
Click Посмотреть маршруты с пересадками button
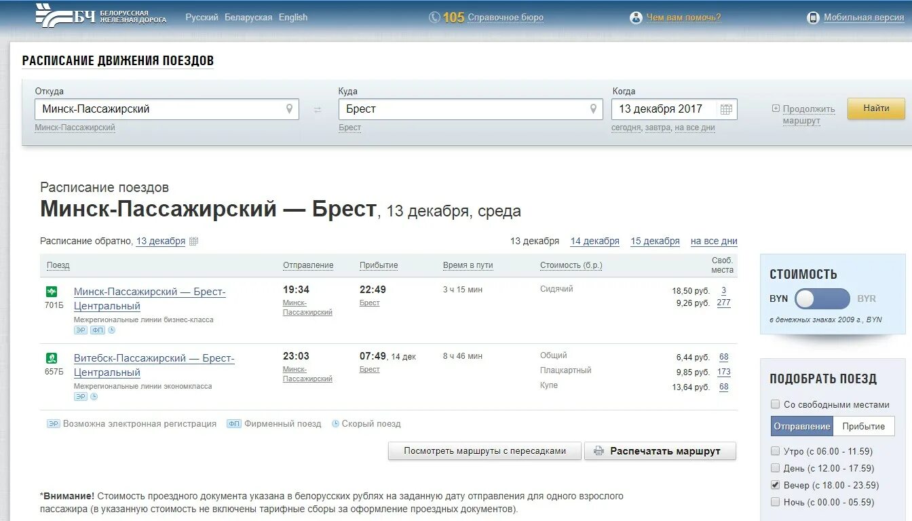tap(484, 451)
